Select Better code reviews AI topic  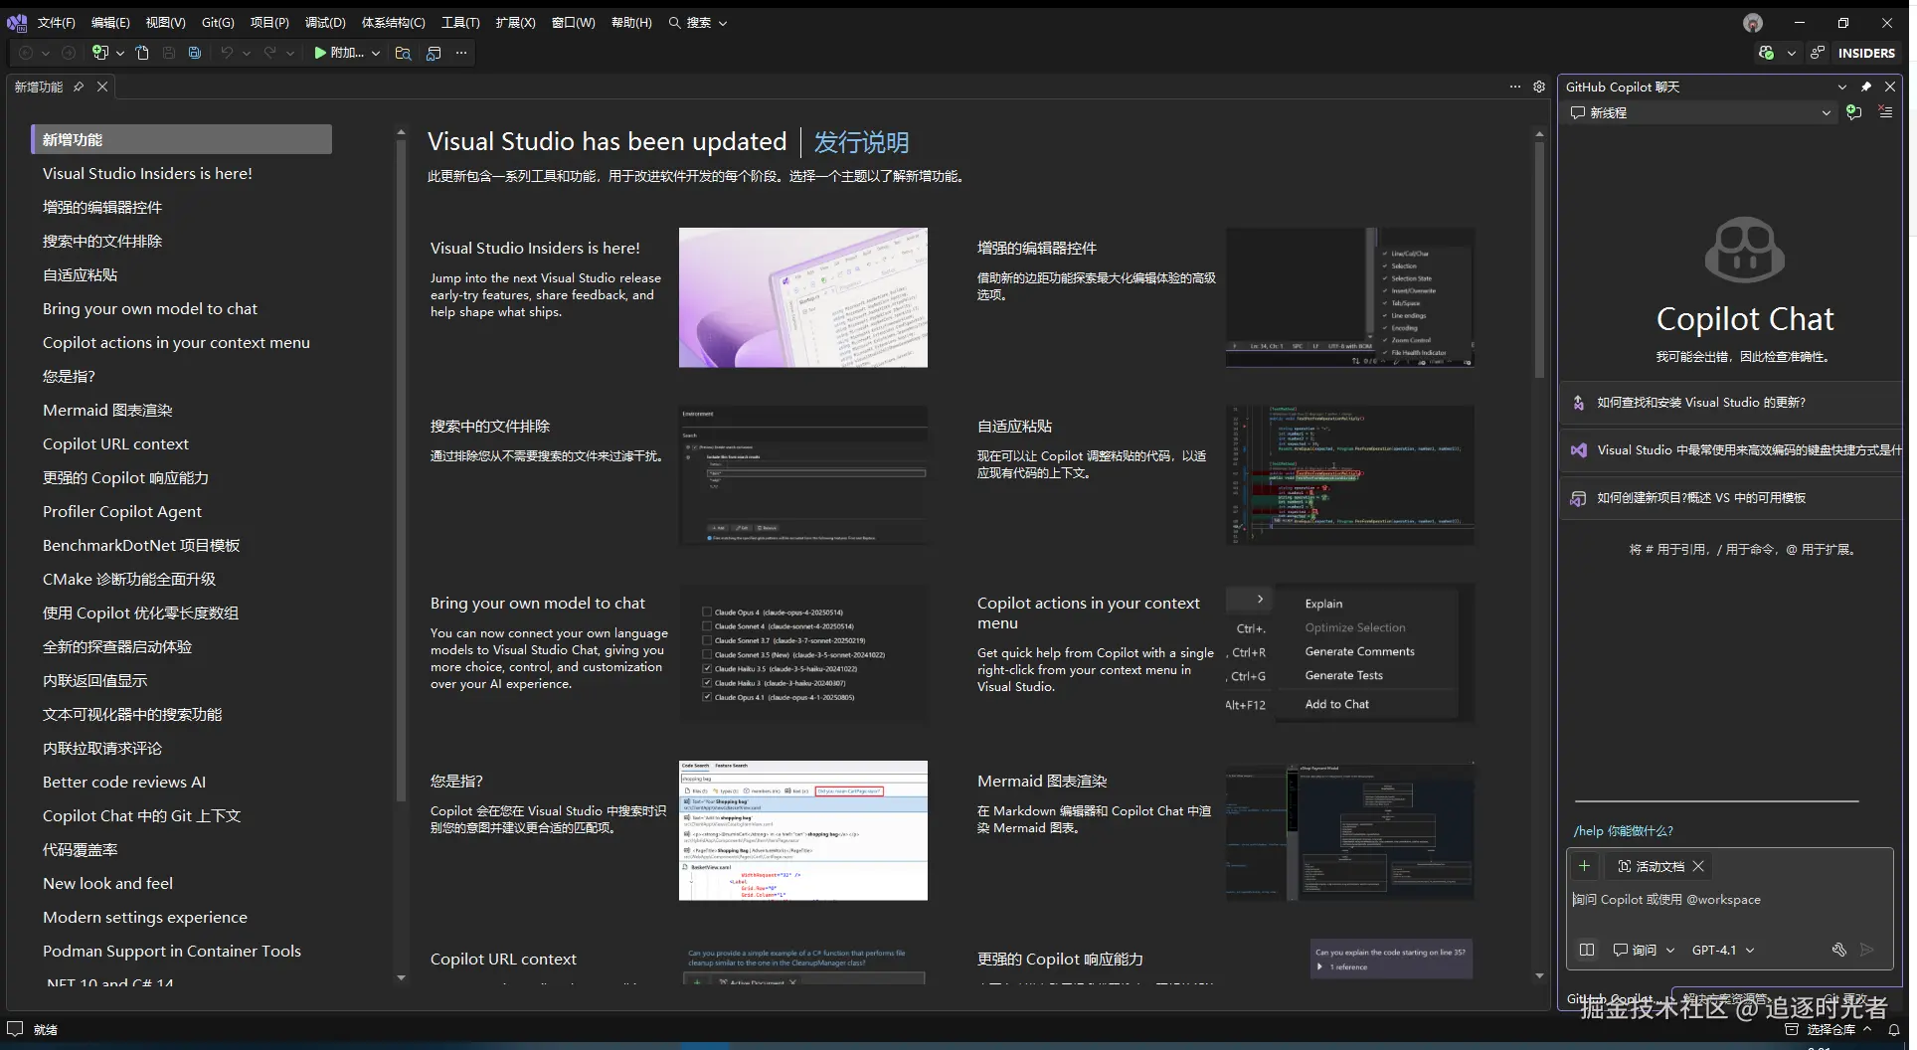124,782
